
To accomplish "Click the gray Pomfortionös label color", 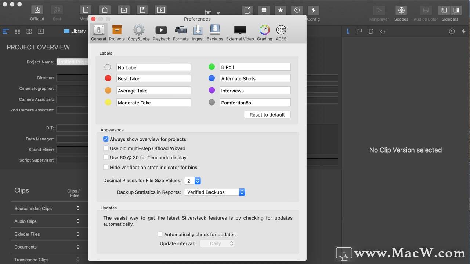I will (x=211, y=102).
